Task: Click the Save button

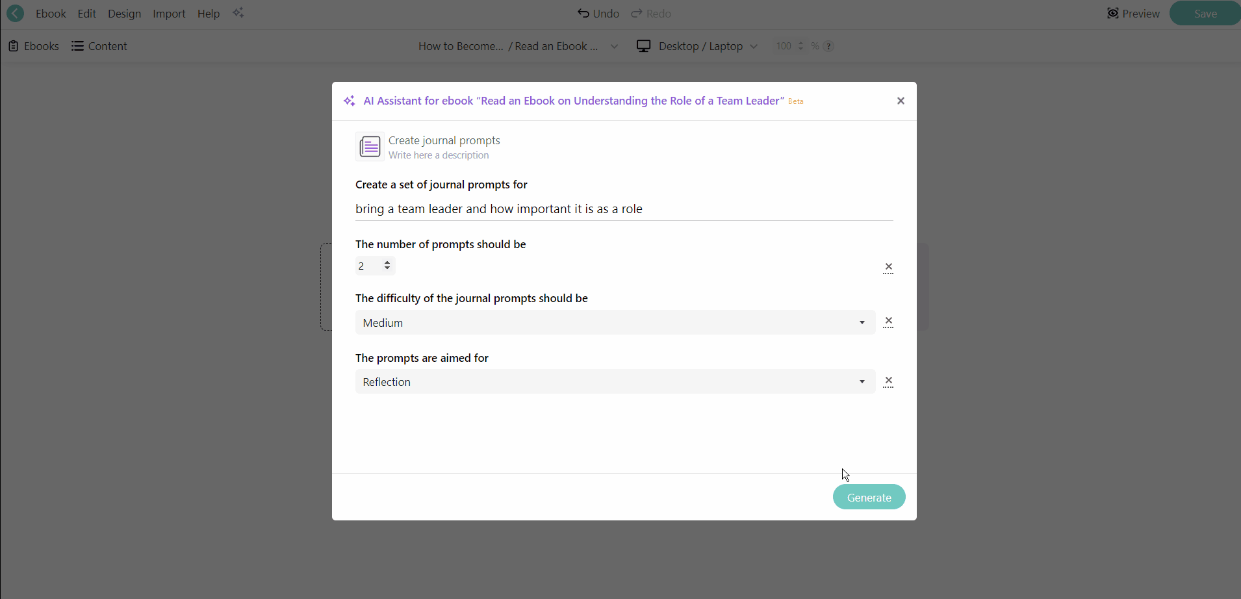Action: point(1205,14)
